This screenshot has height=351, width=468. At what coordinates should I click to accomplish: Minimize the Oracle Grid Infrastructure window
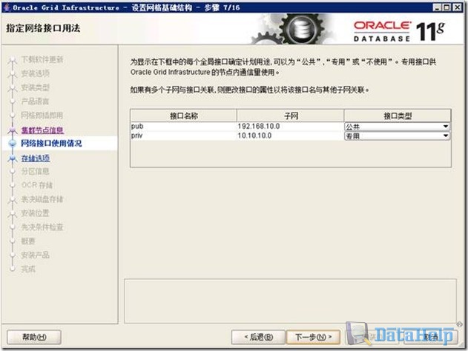(437, 7)
